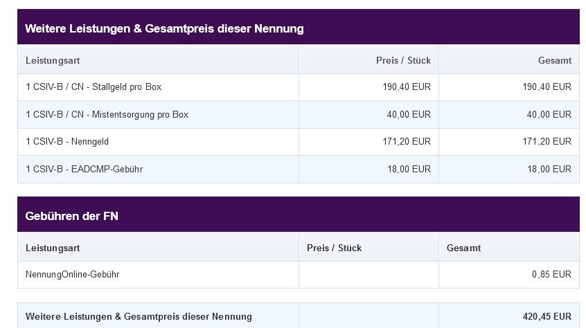586x328 pixels.
Task: Click the right-aligned 'Preis / Stück' header
Action: pyautogui.click(x=403, y=60)
